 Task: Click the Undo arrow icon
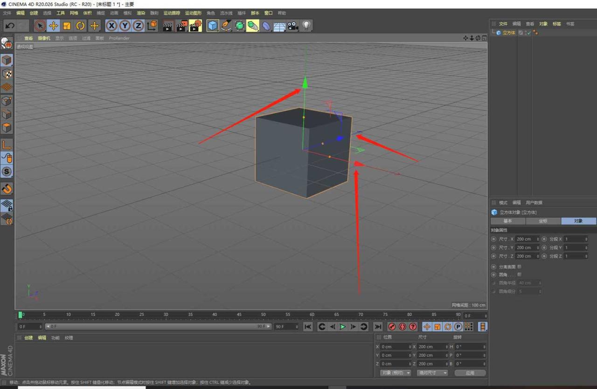9,26
